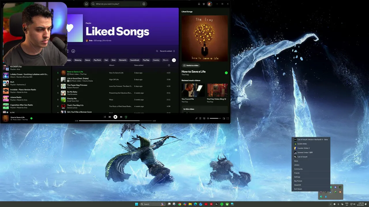The image size is (369, 207).
Task: Open the K&A playlist
Action: pyautogui.click(x=26, y=83)
